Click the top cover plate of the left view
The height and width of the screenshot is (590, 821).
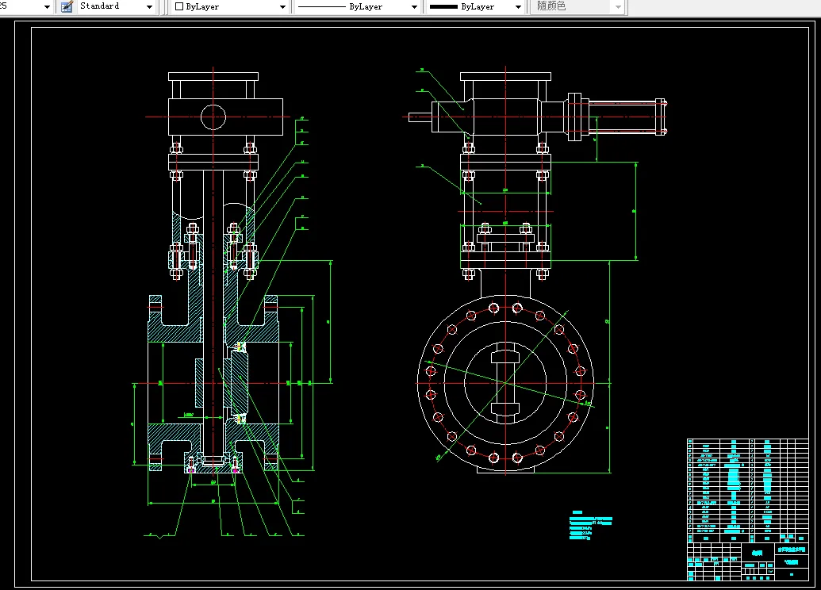213,76
